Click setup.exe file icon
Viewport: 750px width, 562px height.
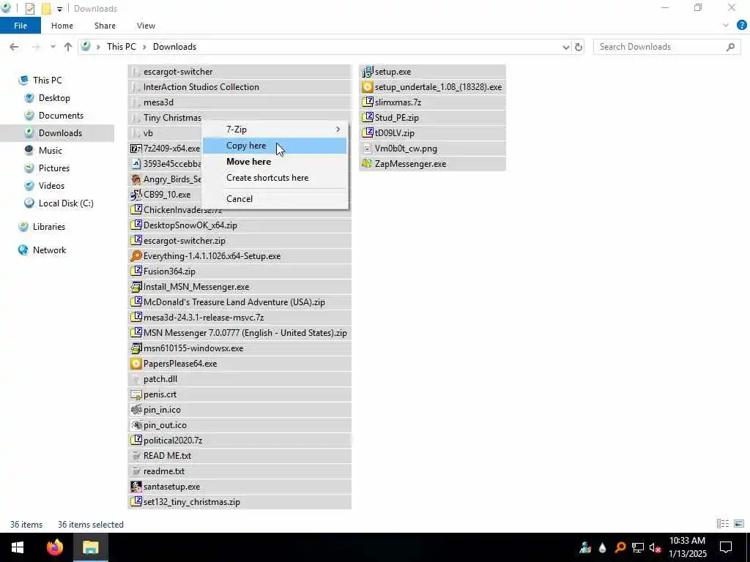(368, 72)
